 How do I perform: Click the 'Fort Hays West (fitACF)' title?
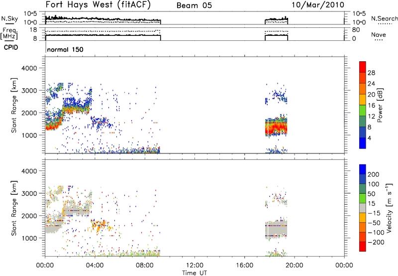click(x=98, y=4)
